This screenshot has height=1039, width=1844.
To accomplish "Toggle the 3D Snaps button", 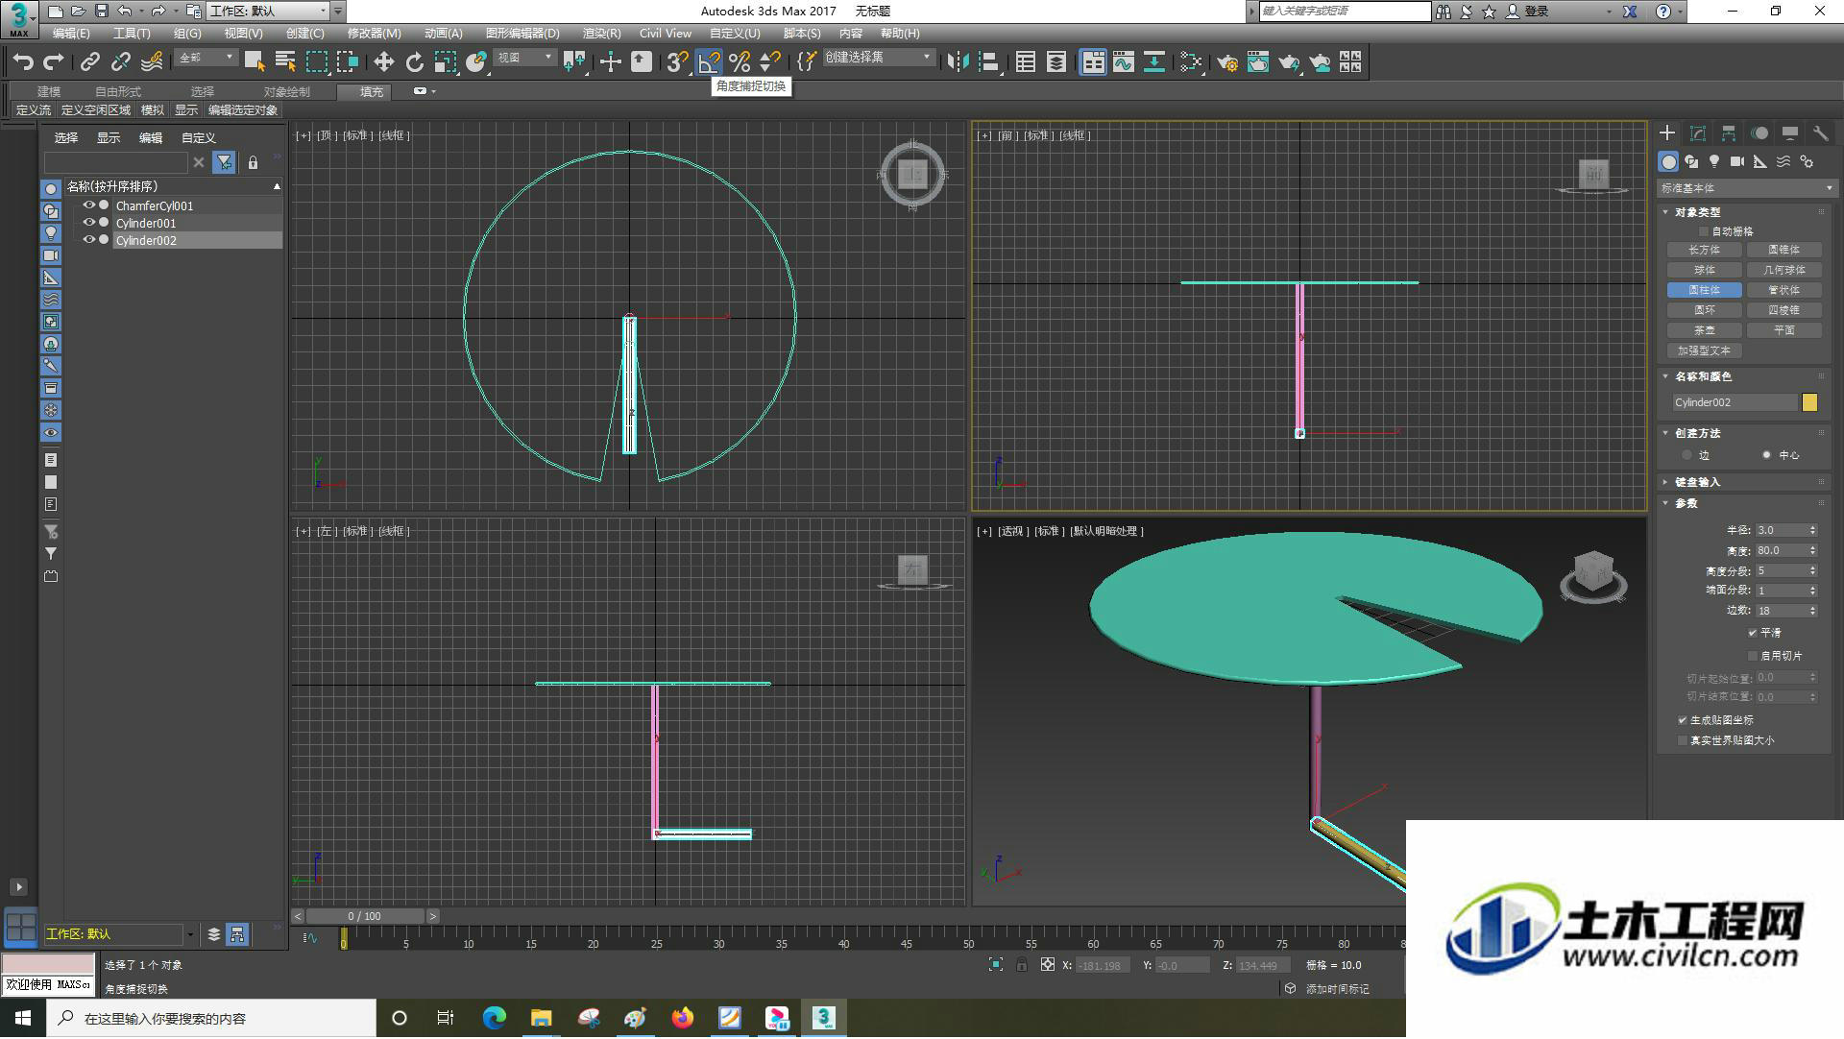I will (677, 62).
